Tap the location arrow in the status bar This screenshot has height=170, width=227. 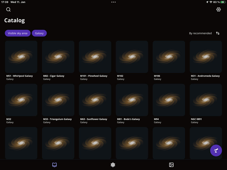207,2
